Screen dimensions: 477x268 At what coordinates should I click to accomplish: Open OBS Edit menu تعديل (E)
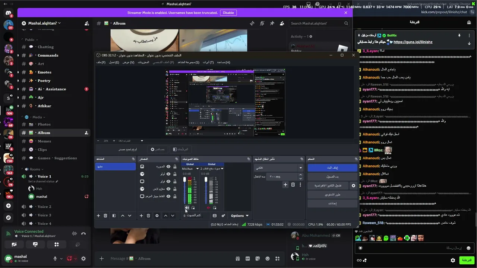pyautogui.click(x=114, y=62)
